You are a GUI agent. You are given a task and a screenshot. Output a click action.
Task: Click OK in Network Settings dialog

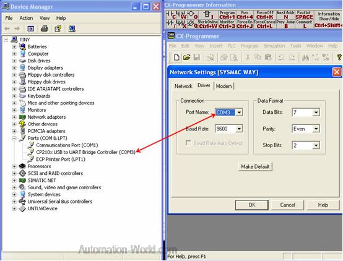click(x=252, y=205)
